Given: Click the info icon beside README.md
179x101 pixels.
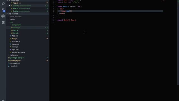Looking at the screenshot, I should (9, 63).
